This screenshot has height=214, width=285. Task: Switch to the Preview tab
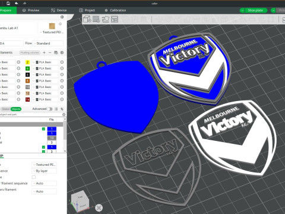coord(31,10)
